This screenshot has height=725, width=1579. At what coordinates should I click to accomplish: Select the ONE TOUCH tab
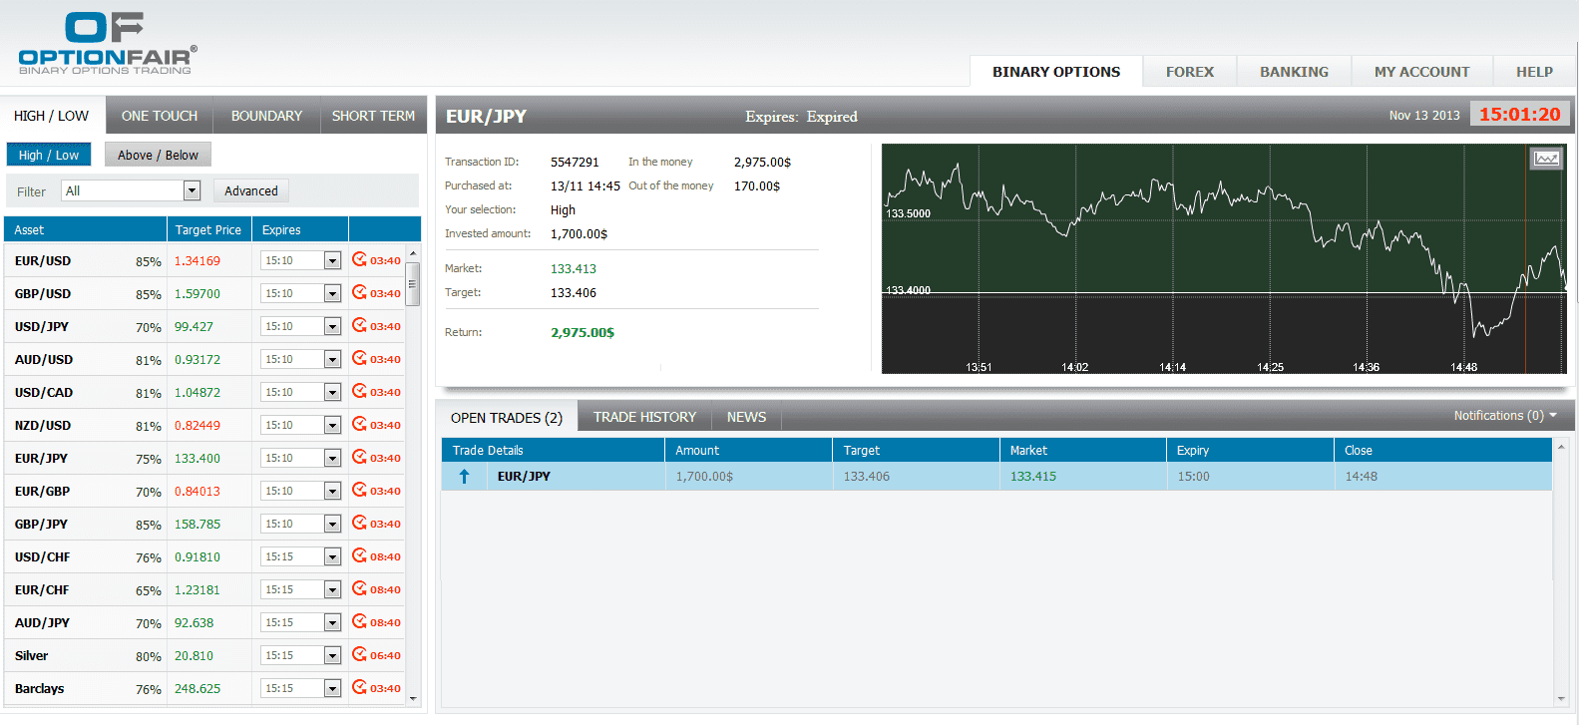[x=160, y=116]
